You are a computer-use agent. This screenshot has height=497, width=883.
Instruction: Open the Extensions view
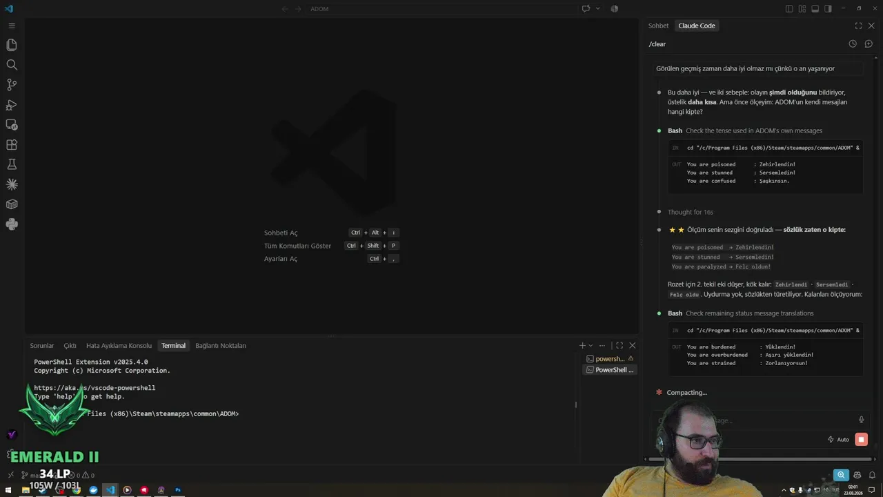pyautogui.click(x=12, y=145)
